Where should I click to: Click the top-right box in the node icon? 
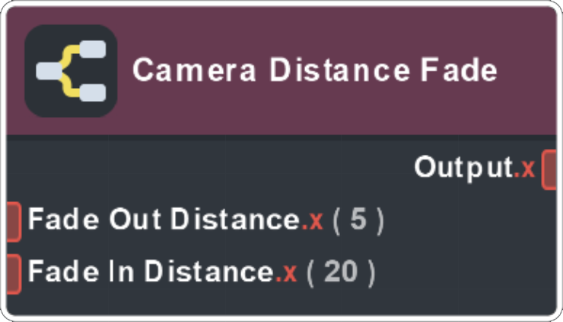click(x=91, y=51)
